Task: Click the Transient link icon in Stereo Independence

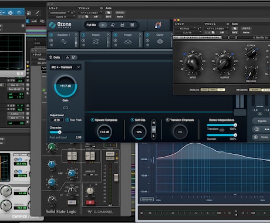Action: pyautogui.click(x=222, y=130)
